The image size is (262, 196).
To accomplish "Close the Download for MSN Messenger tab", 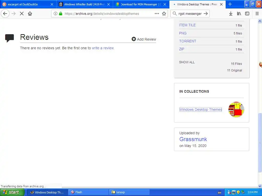I will pyautogui.click(x=165, y=4).
